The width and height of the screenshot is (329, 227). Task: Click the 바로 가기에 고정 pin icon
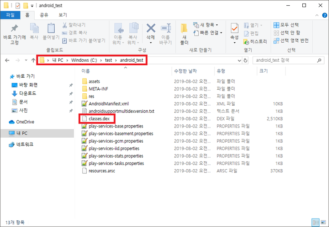(x=14, y=28)
